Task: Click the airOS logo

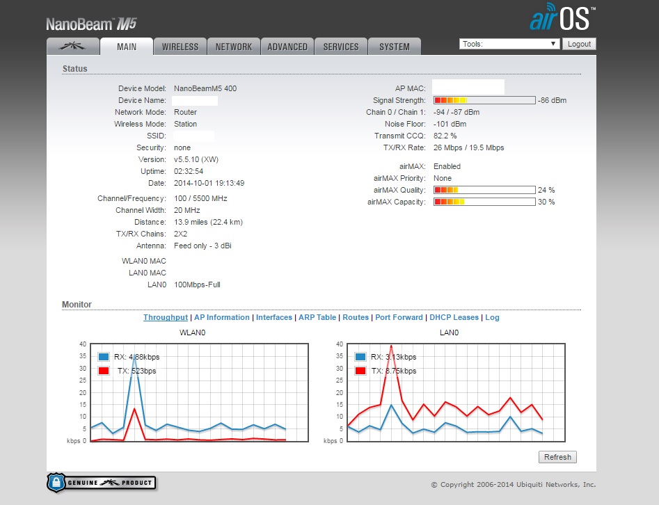Action: tap(562, 17)
